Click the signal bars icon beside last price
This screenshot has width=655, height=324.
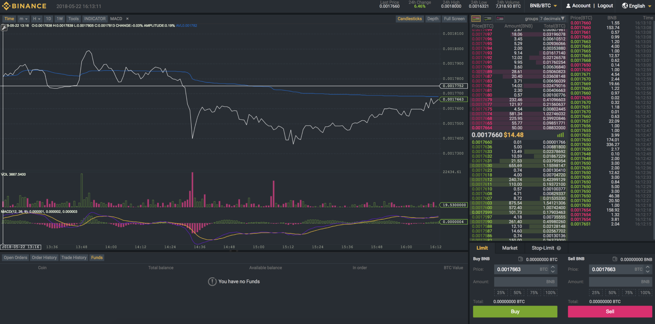point(560,135)
